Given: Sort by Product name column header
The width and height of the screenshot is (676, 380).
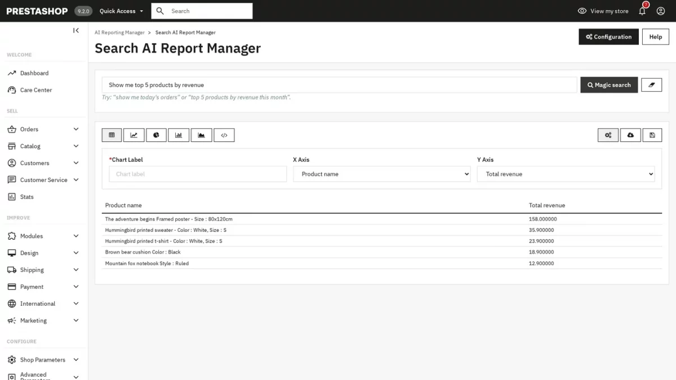Looking at the screenshot, I should (123, 205).
